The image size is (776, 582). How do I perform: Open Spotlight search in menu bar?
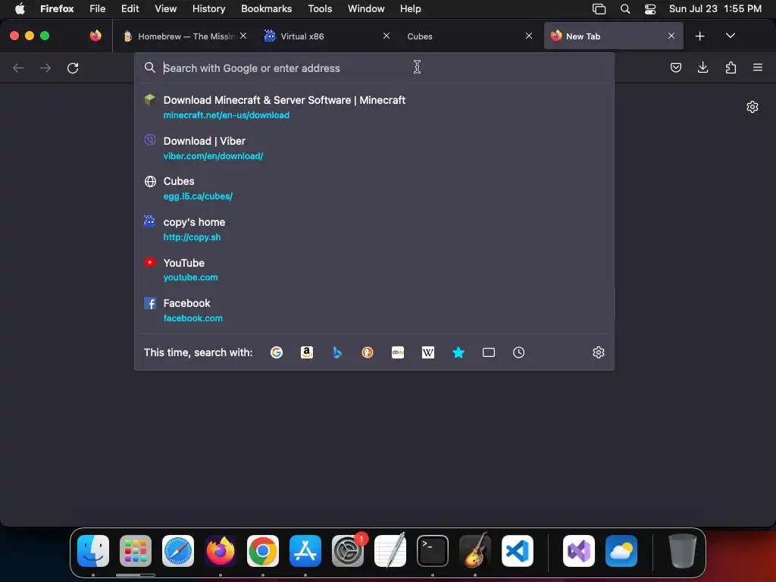(625, 9)
